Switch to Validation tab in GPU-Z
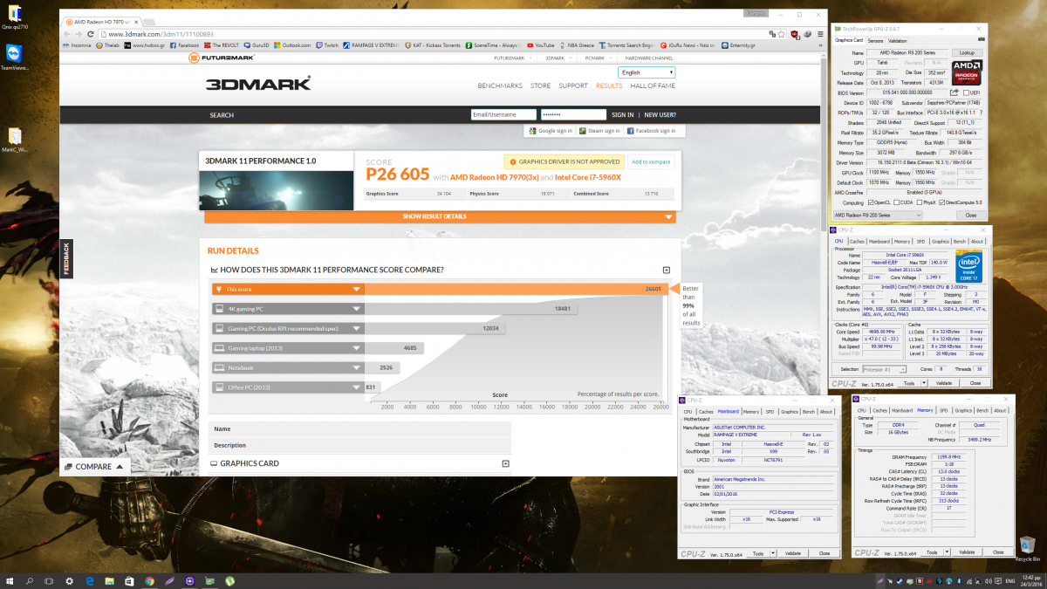The image size is (1047, 589). tap(898, 40)
